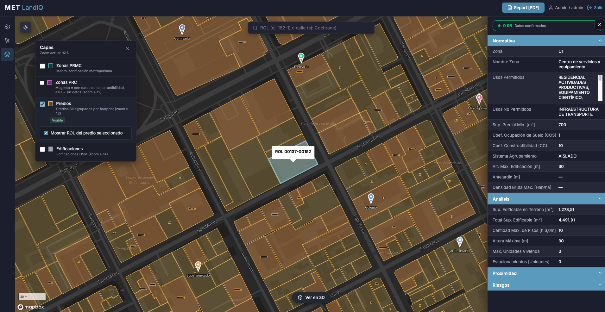
Task: Collapse the Normativa section
Action: point(546,41)
